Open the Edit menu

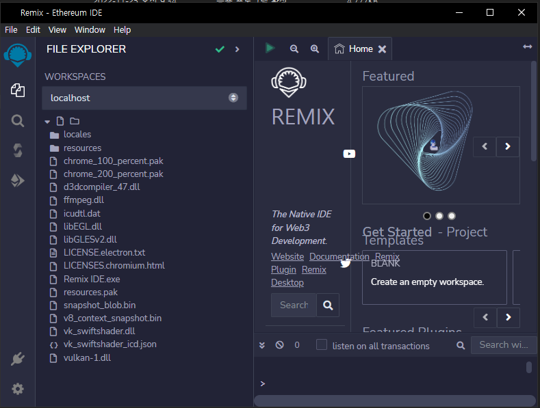click(33, 30)
